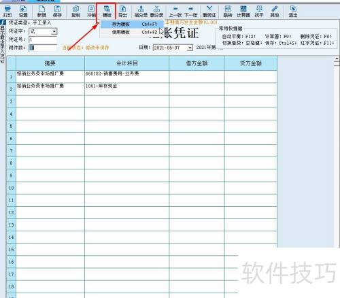Open the 模板 (Template) toolbar menu
Viewport: 340px width, 298px height.
[x=107, y=12]
